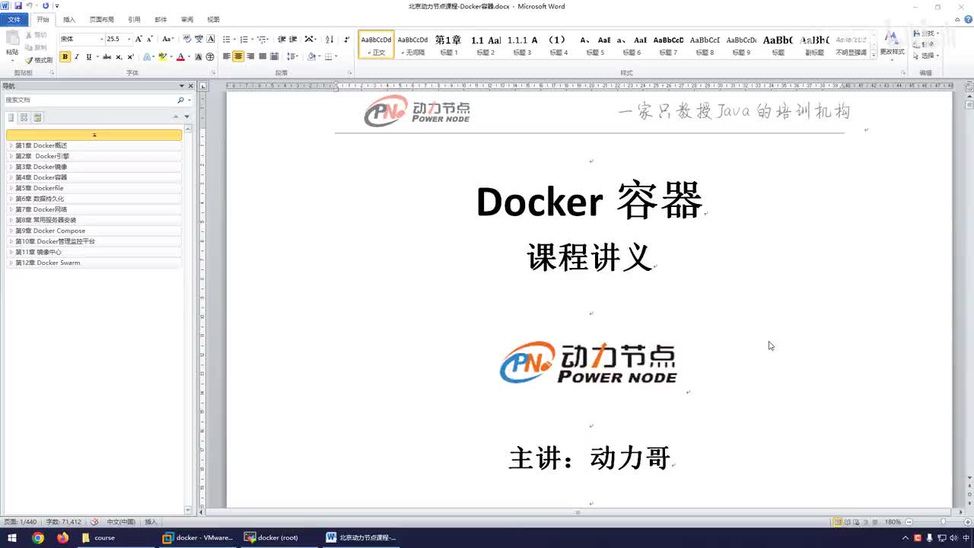Increase paragraph indent

293,39
